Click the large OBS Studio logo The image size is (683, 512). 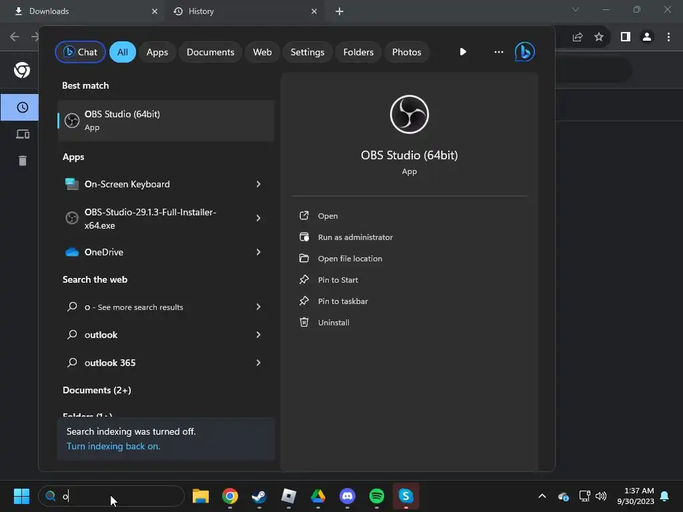coord(410,115)
